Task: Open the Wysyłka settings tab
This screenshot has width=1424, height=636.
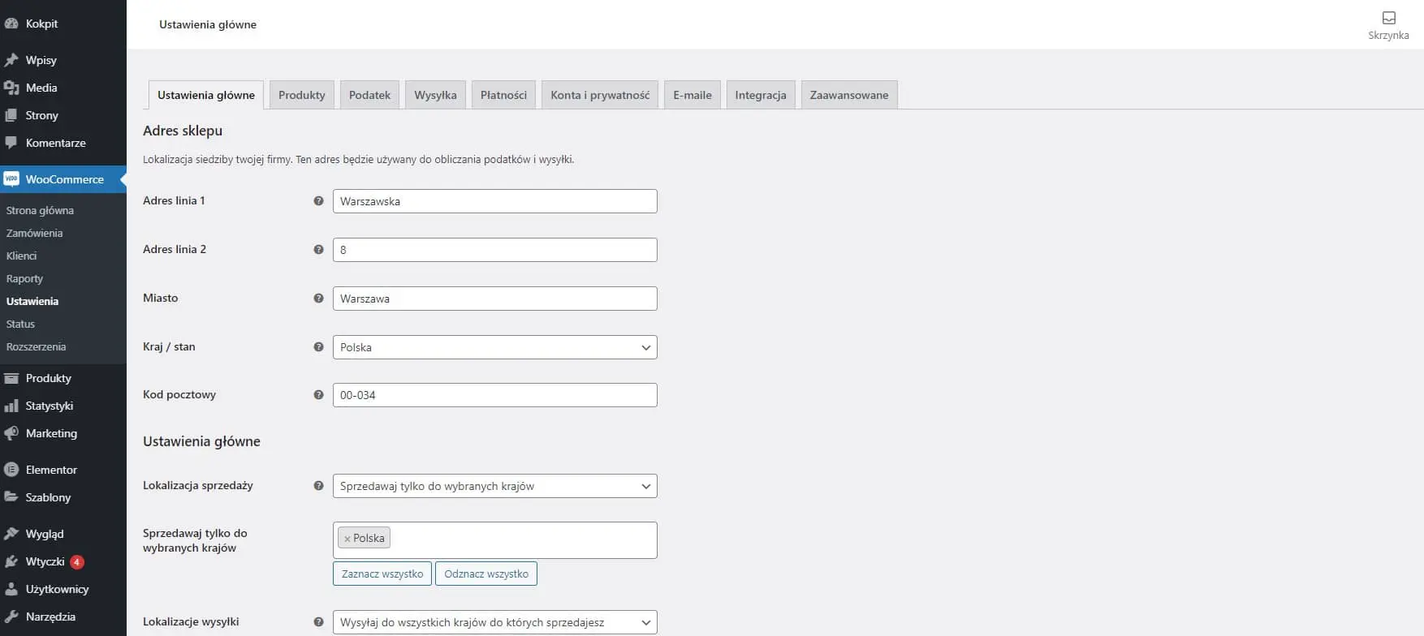Action: [x=435, y=95]
